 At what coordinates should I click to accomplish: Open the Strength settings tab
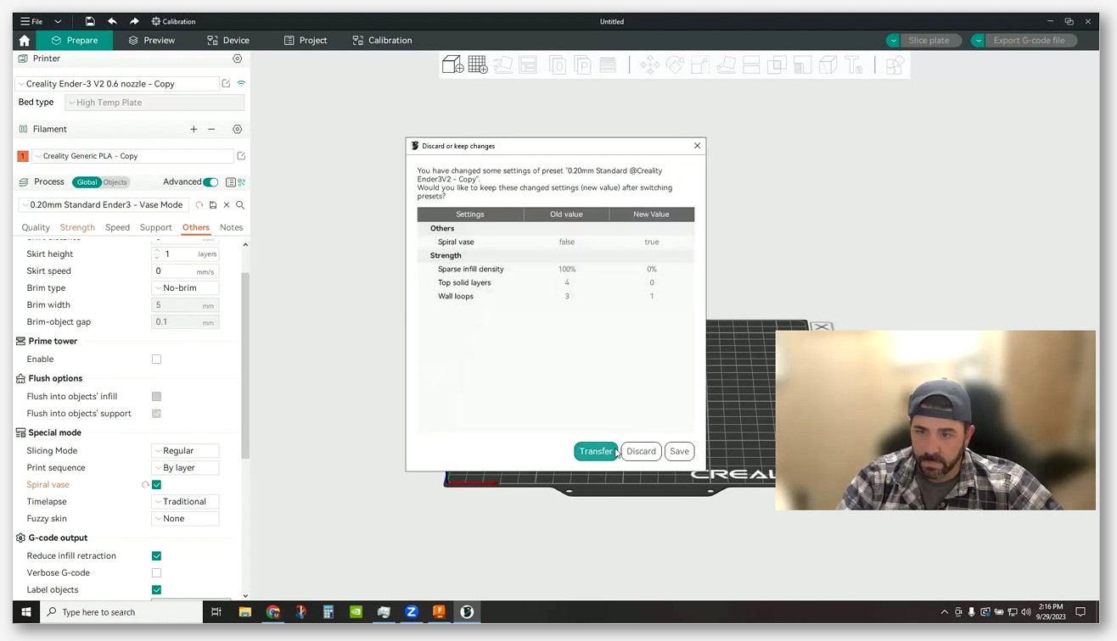point(77,227)
